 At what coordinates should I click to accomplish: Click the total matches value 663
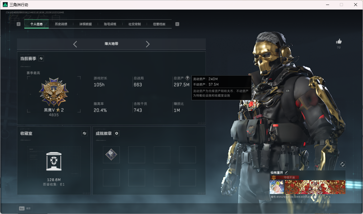click(x=138, y=85)
